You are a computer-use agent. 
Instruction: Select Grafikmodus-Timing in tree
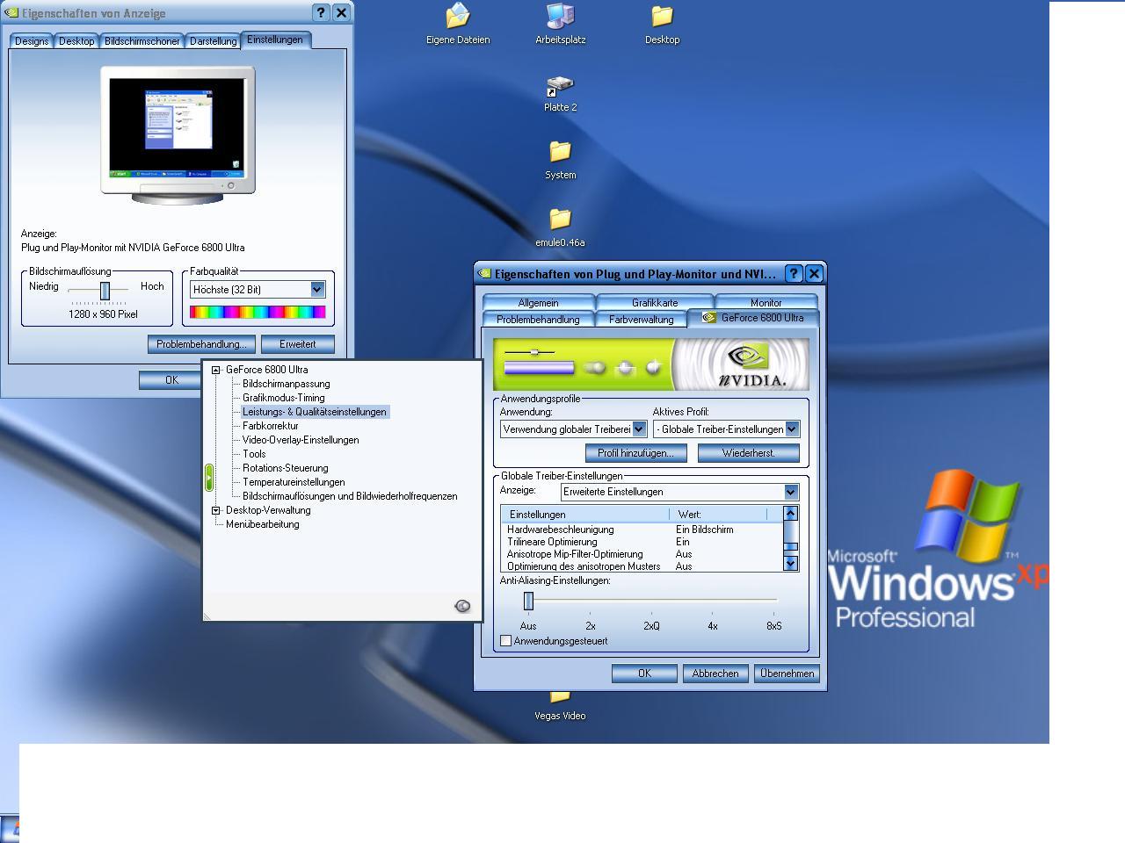[x=284, y=398]
